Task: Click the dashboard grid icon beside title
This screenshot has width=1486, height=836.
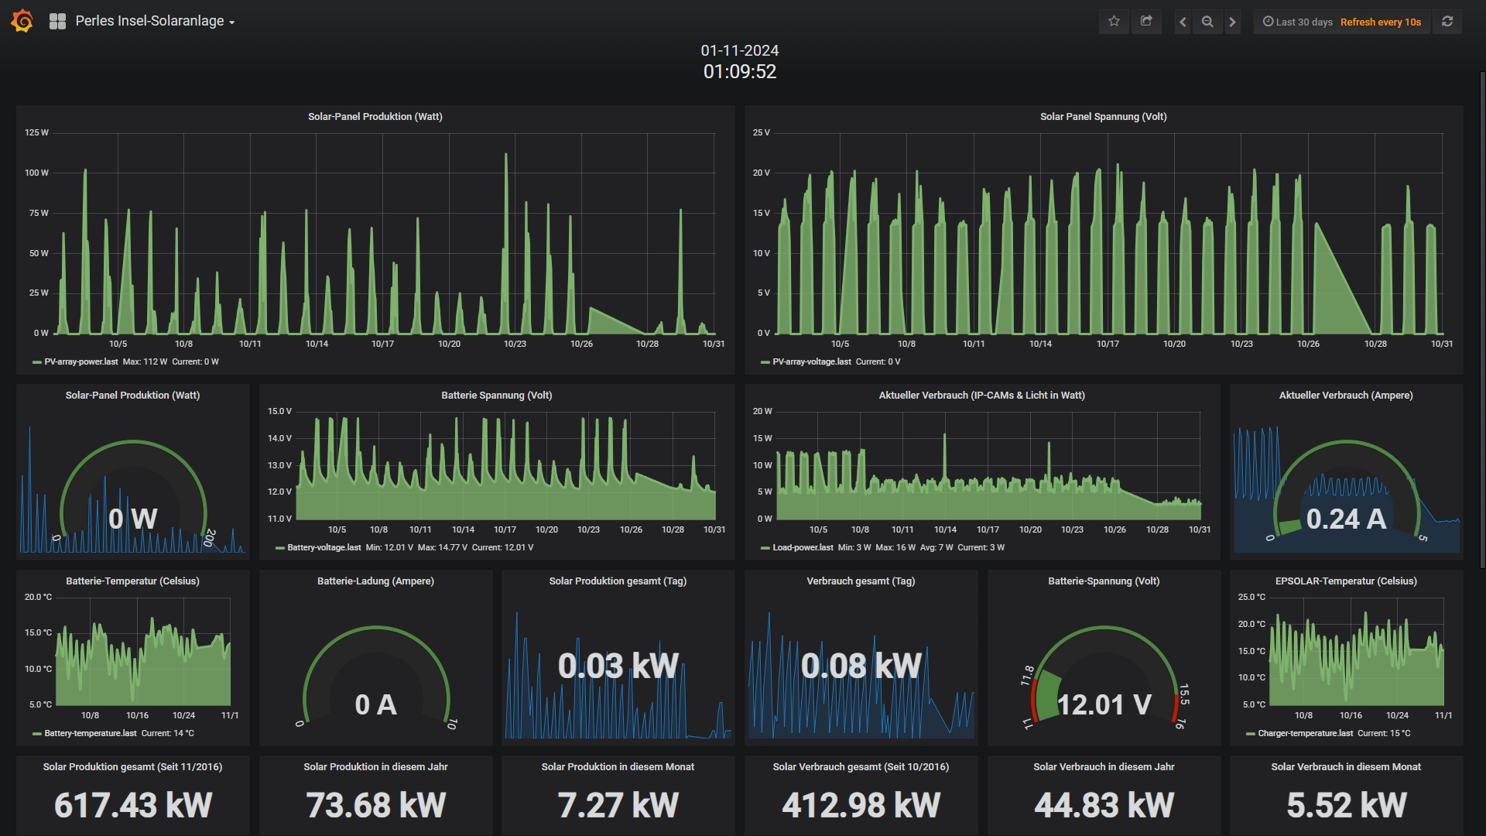Action: [x=57, y=22]
